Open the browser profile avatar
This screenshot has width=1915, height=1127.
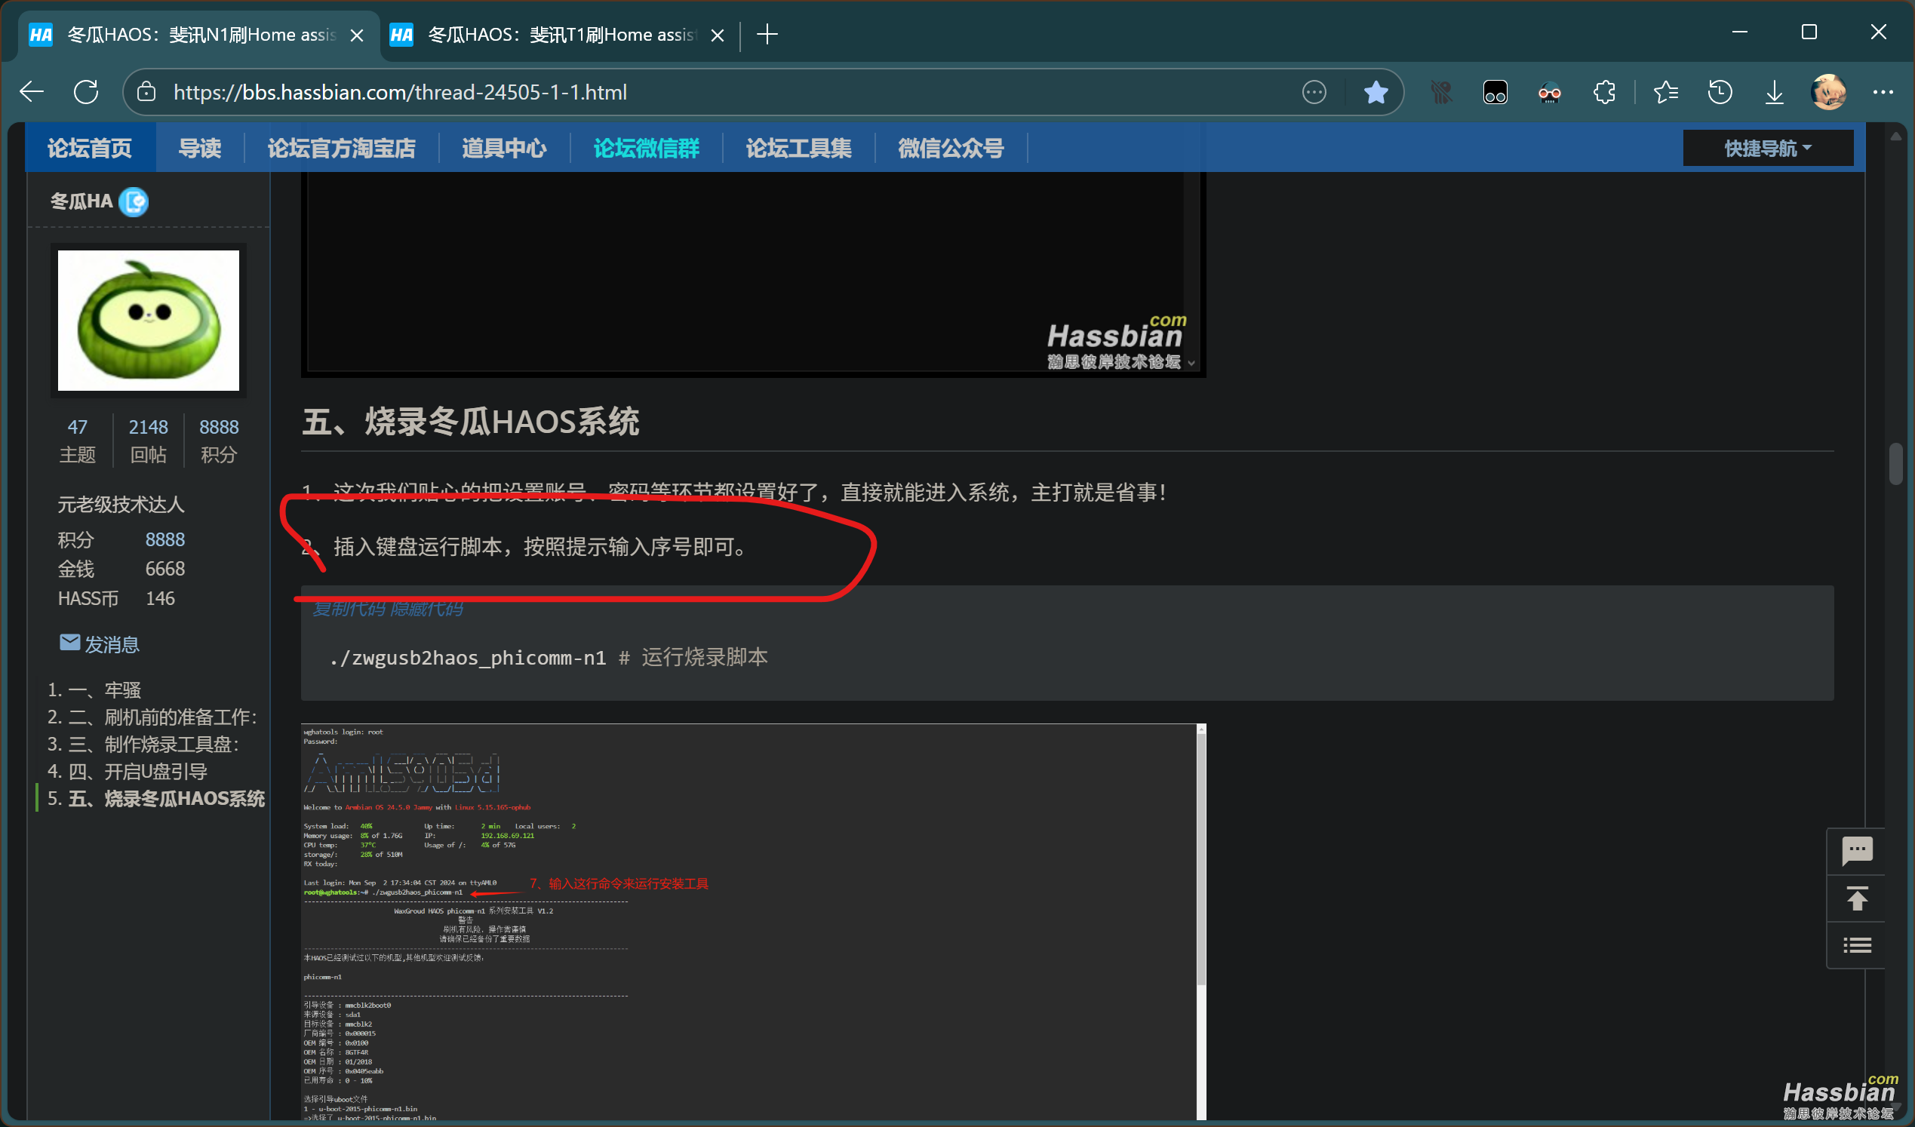click(1829, 92)
